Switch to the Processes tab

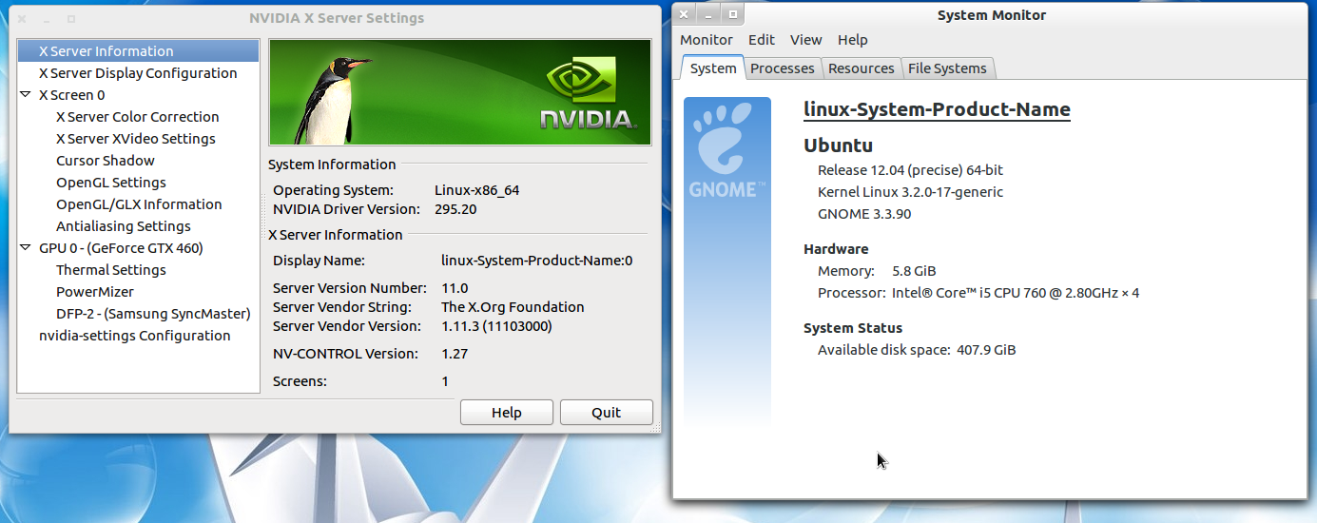[x=783, y=68]
